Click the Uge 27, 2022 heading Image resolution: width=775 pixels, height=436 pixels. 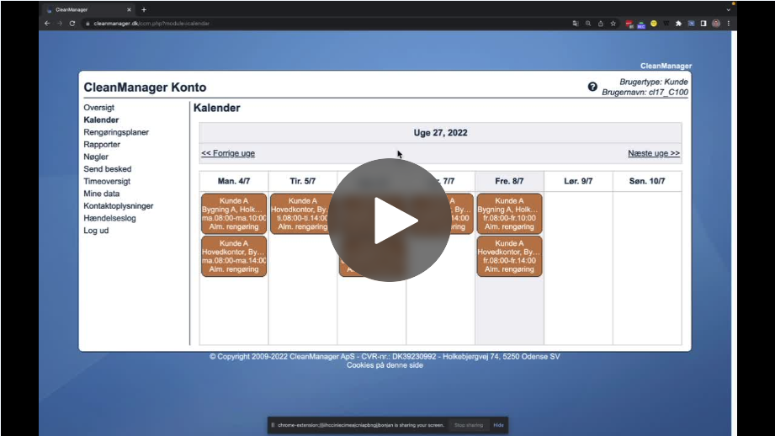(440, 132)
